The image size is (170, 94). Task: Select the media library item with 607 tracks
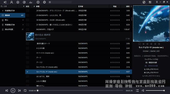(x=13, y=15)
